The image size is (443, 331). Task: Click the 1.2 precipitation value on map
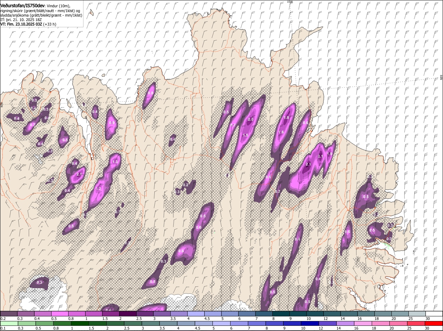98,189
